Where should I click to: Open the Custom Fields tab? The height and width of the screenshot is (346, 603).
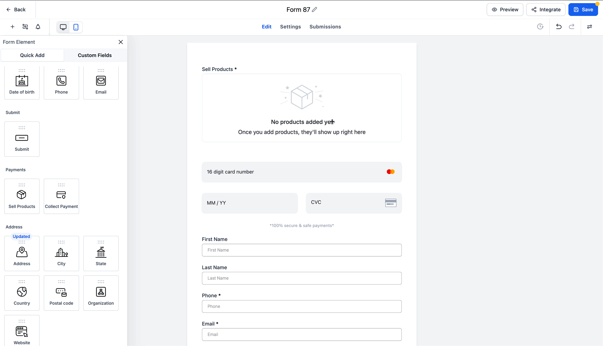(x=95, y=55)
